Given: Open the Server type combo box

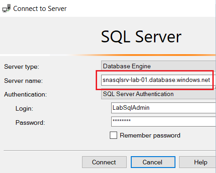Looking at the screenshot, I should 159,66.
